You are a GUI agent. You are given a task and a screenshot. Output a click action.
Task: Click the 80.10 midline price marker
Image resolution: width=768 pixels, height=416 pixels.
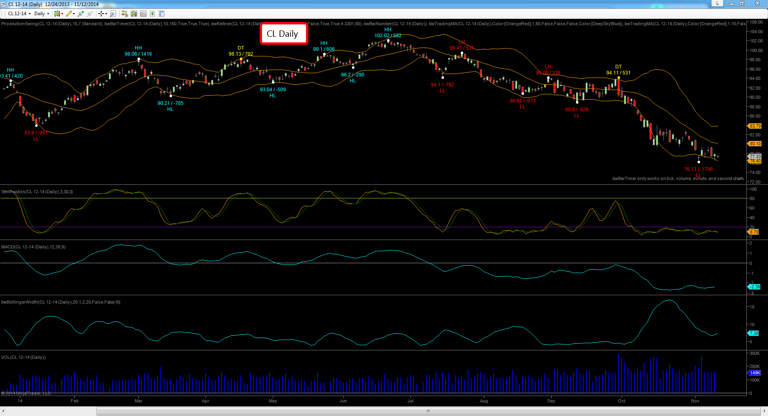[755, 144]
